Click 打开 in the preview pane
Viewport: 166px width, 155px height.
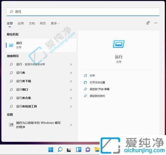92,76
